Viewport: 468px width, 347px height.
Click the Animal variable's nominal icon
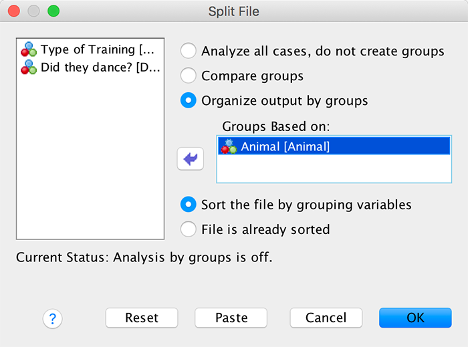click(x=229, y=146)
